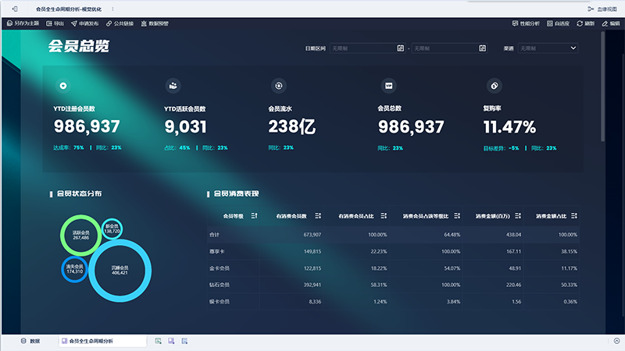Image resolution: width=625 pixels, height=351 pixels.
Task: Click the YTD活跃会员数 people icon
Action: (x=173, y=86)
